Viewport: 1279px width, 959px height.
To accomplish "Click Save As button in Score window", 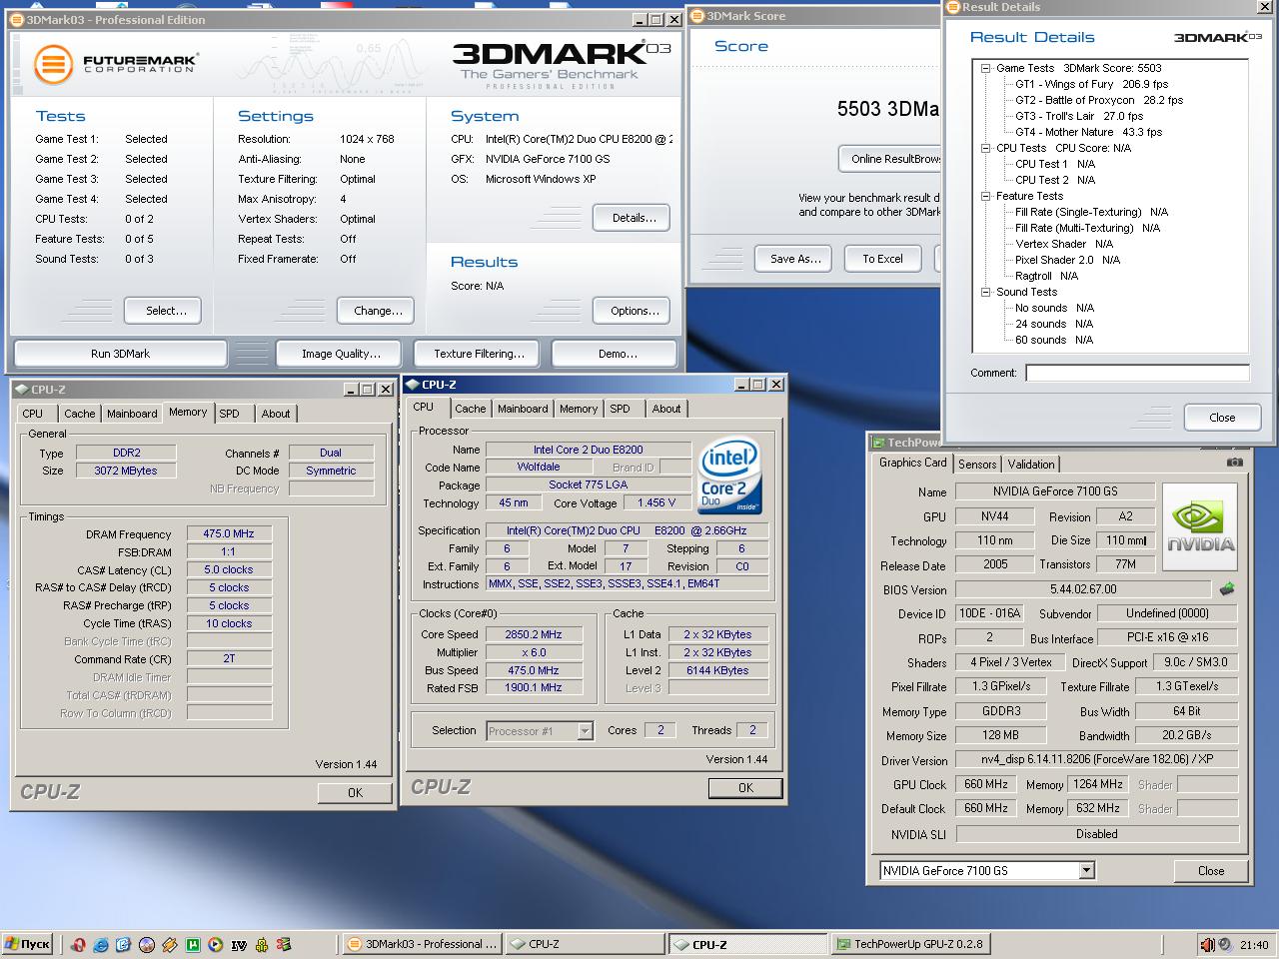I will 795,259.
